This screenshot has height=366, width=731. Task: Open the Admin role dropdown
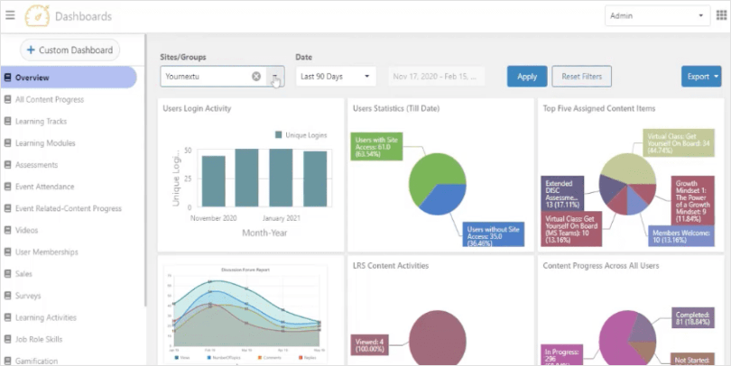pos(657,16)
